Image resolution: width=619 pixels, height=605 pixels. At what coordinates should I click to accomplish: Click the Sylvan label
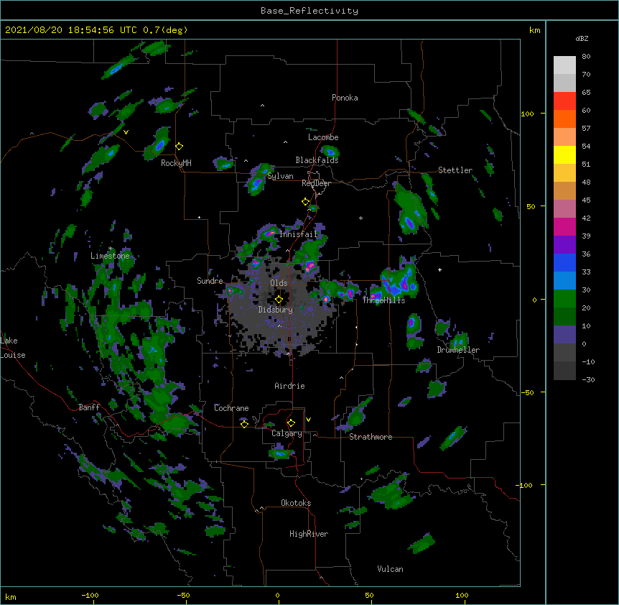(x=280, y=176)
